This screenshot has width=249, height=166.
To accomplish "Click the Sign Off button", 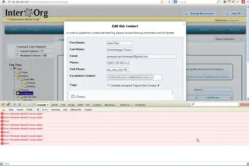I will click(234, 13).
